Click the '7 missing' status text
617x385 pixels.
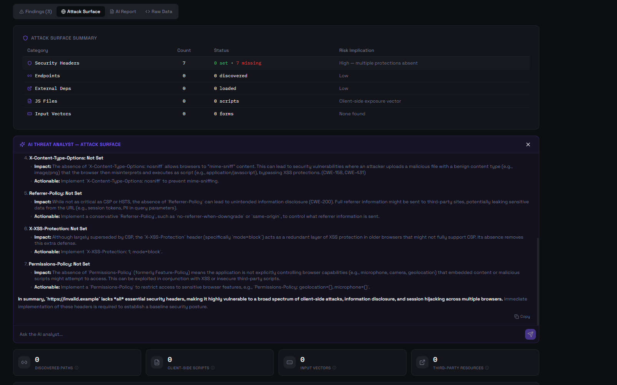point(248,63)
